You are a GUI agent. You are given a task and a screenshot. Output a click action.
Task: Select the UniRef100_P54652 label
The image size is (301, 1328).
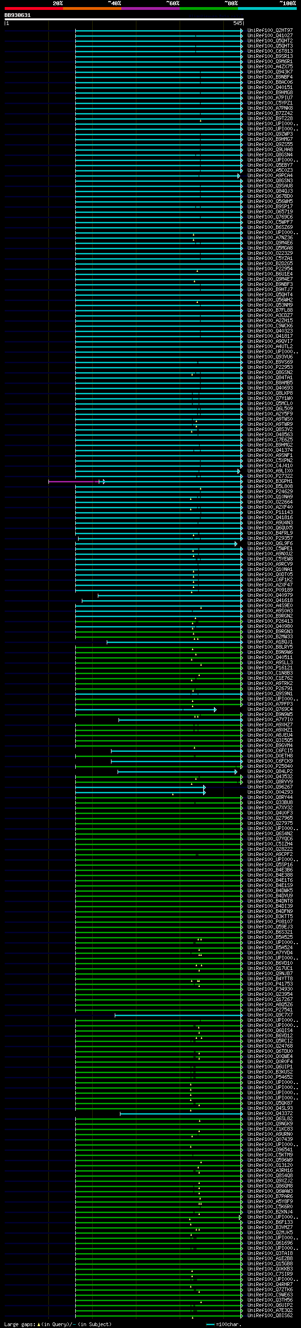(x=270, y=1077)
